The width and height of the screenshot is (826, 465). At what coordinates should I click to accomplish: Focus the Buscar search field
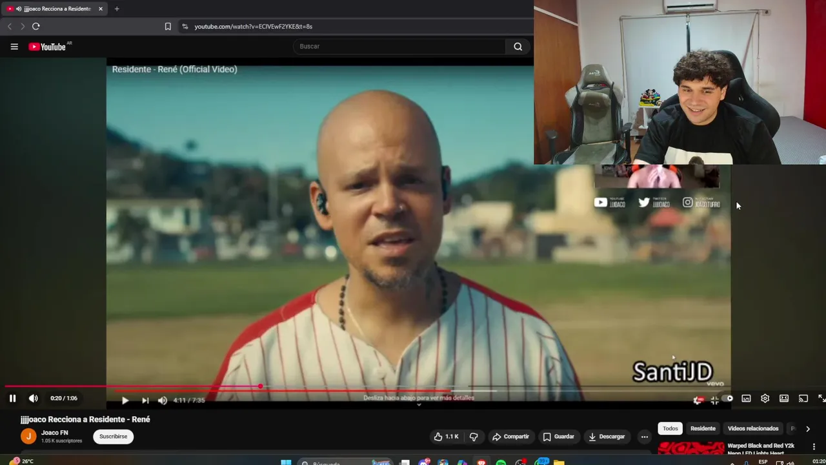[400, 46]
